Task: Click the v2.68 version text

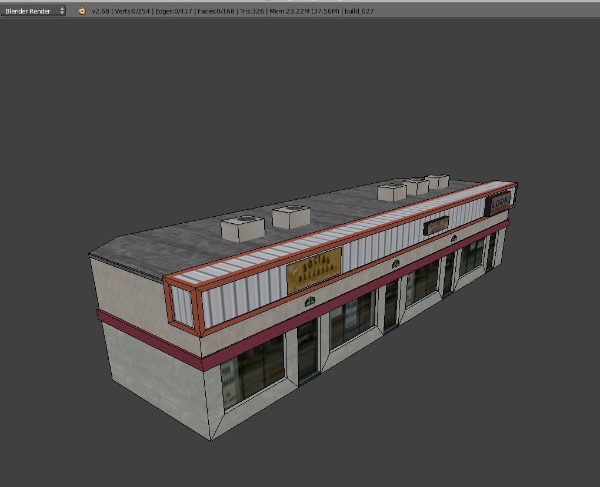Action: click(x=100, y=11)
